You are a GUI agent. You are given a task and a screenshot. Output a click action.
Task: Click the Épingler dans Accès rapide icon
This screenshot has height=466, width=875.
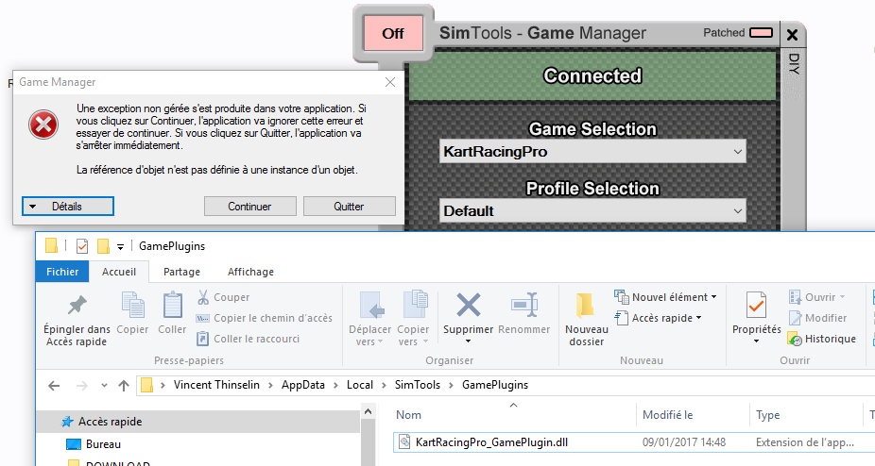[77, 307]
